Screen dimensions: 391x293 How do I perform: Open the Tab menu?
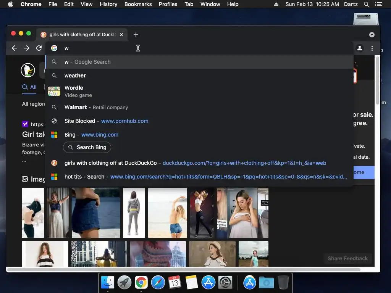pyautogui.click(x=189, y=4)
